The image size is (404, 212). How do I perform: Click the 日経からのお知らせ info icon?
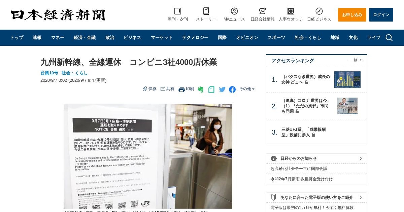point(274,158)
